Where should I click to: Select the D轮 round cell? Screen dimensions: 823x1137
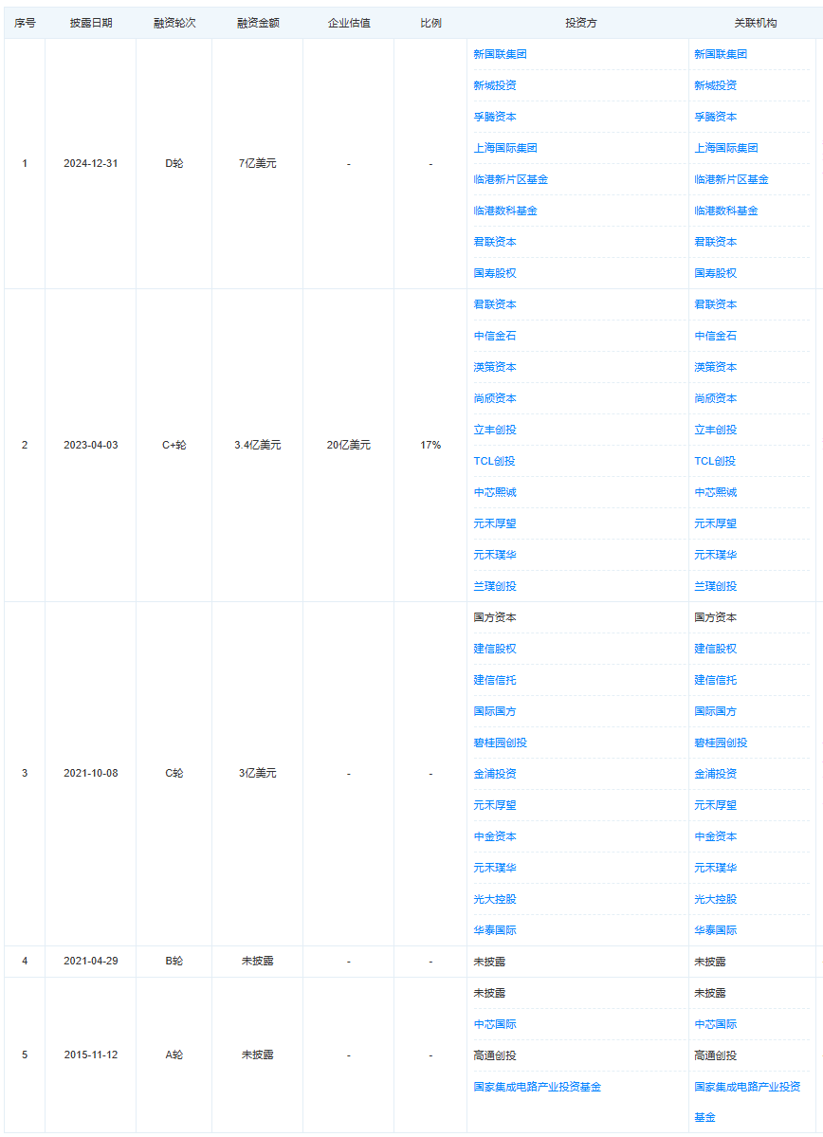tap(174, 164)
